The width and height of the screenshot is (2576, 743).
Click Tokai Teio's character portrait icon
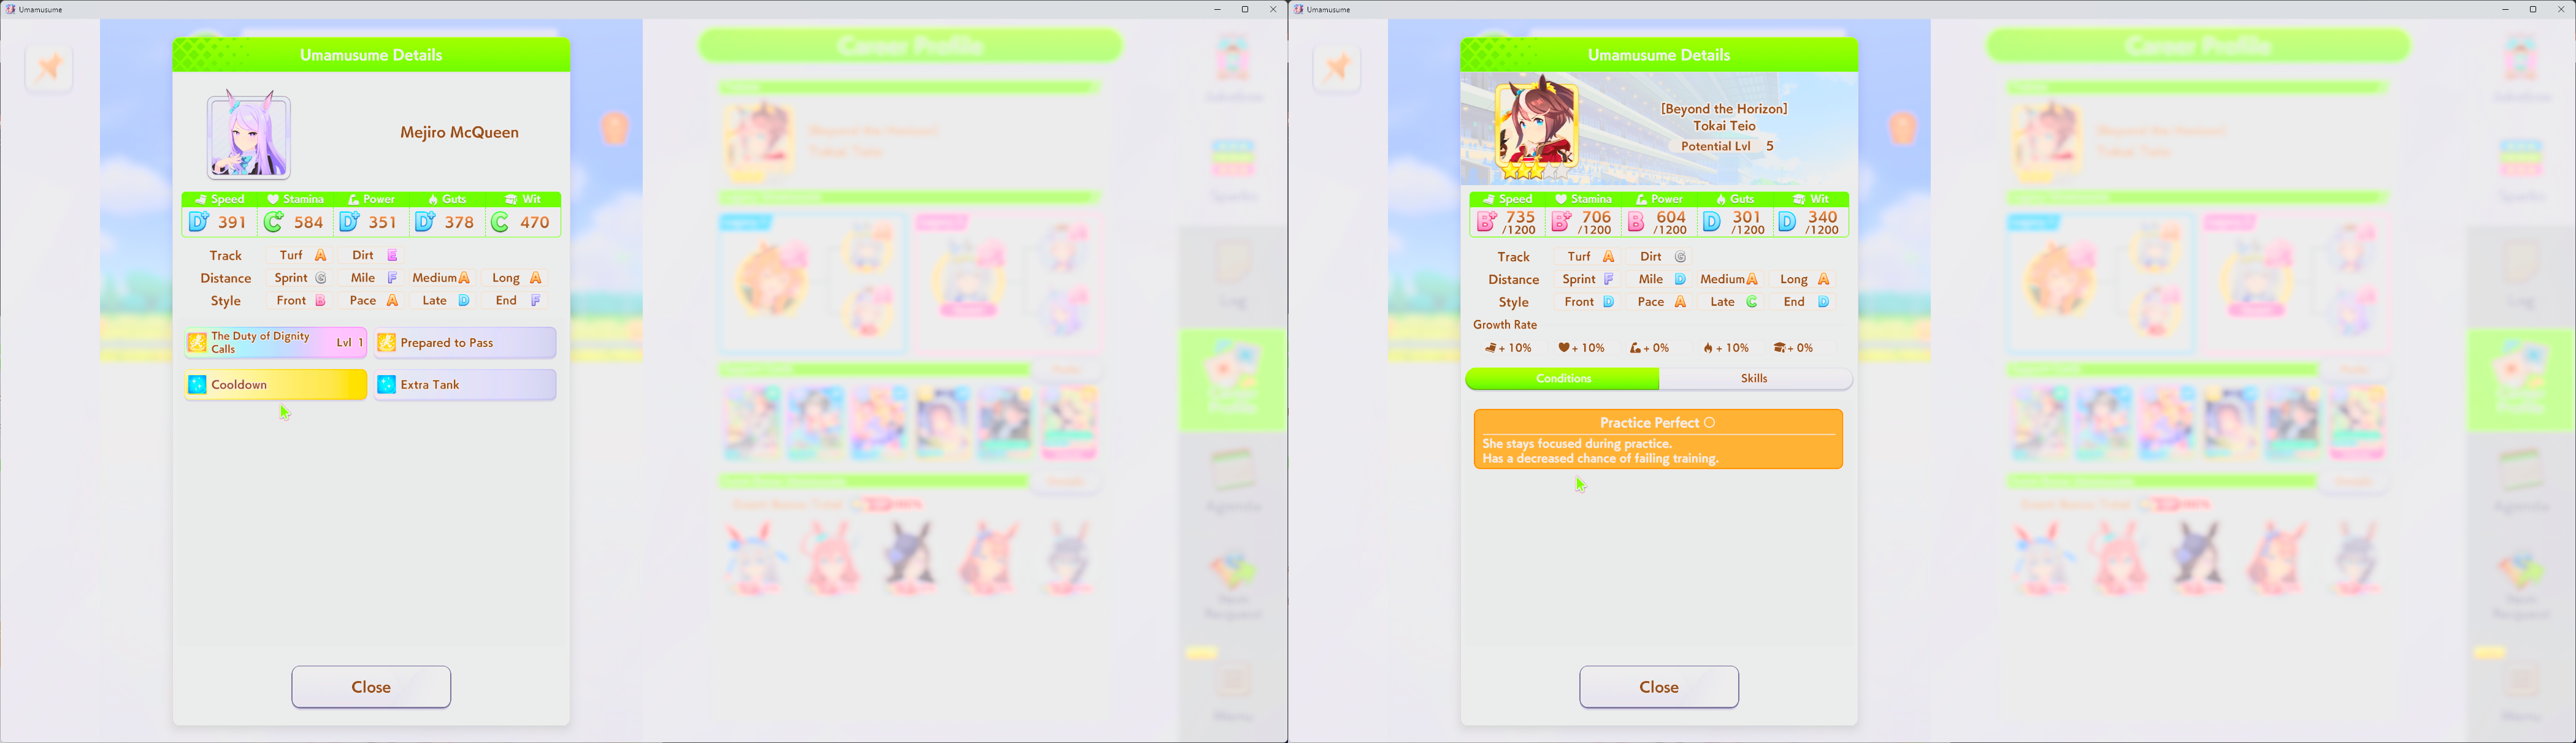coord(1536,124)
